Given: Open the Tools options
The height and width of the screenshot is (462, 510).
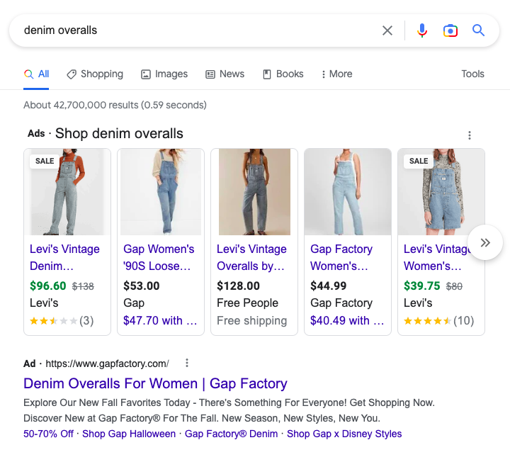Looking at the screenshot, I should click(472, 74).
